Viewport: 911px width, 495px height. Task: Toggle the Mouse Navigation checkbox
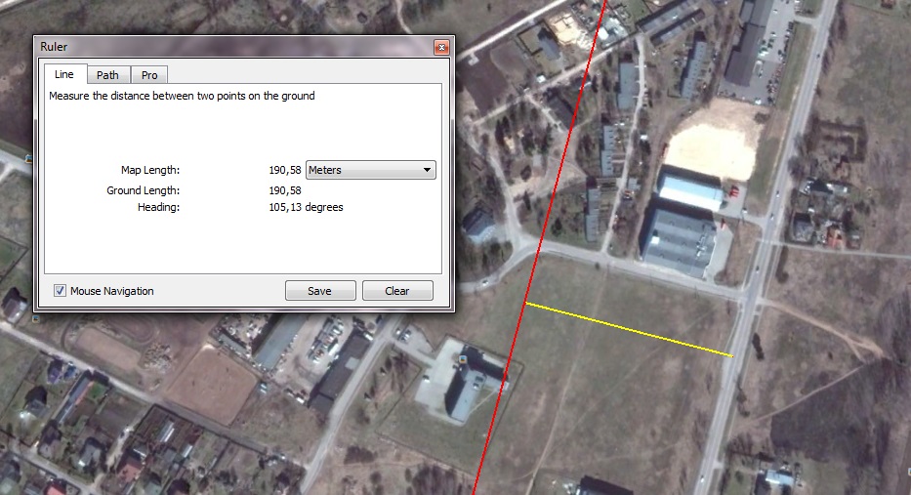coord(60,291)
